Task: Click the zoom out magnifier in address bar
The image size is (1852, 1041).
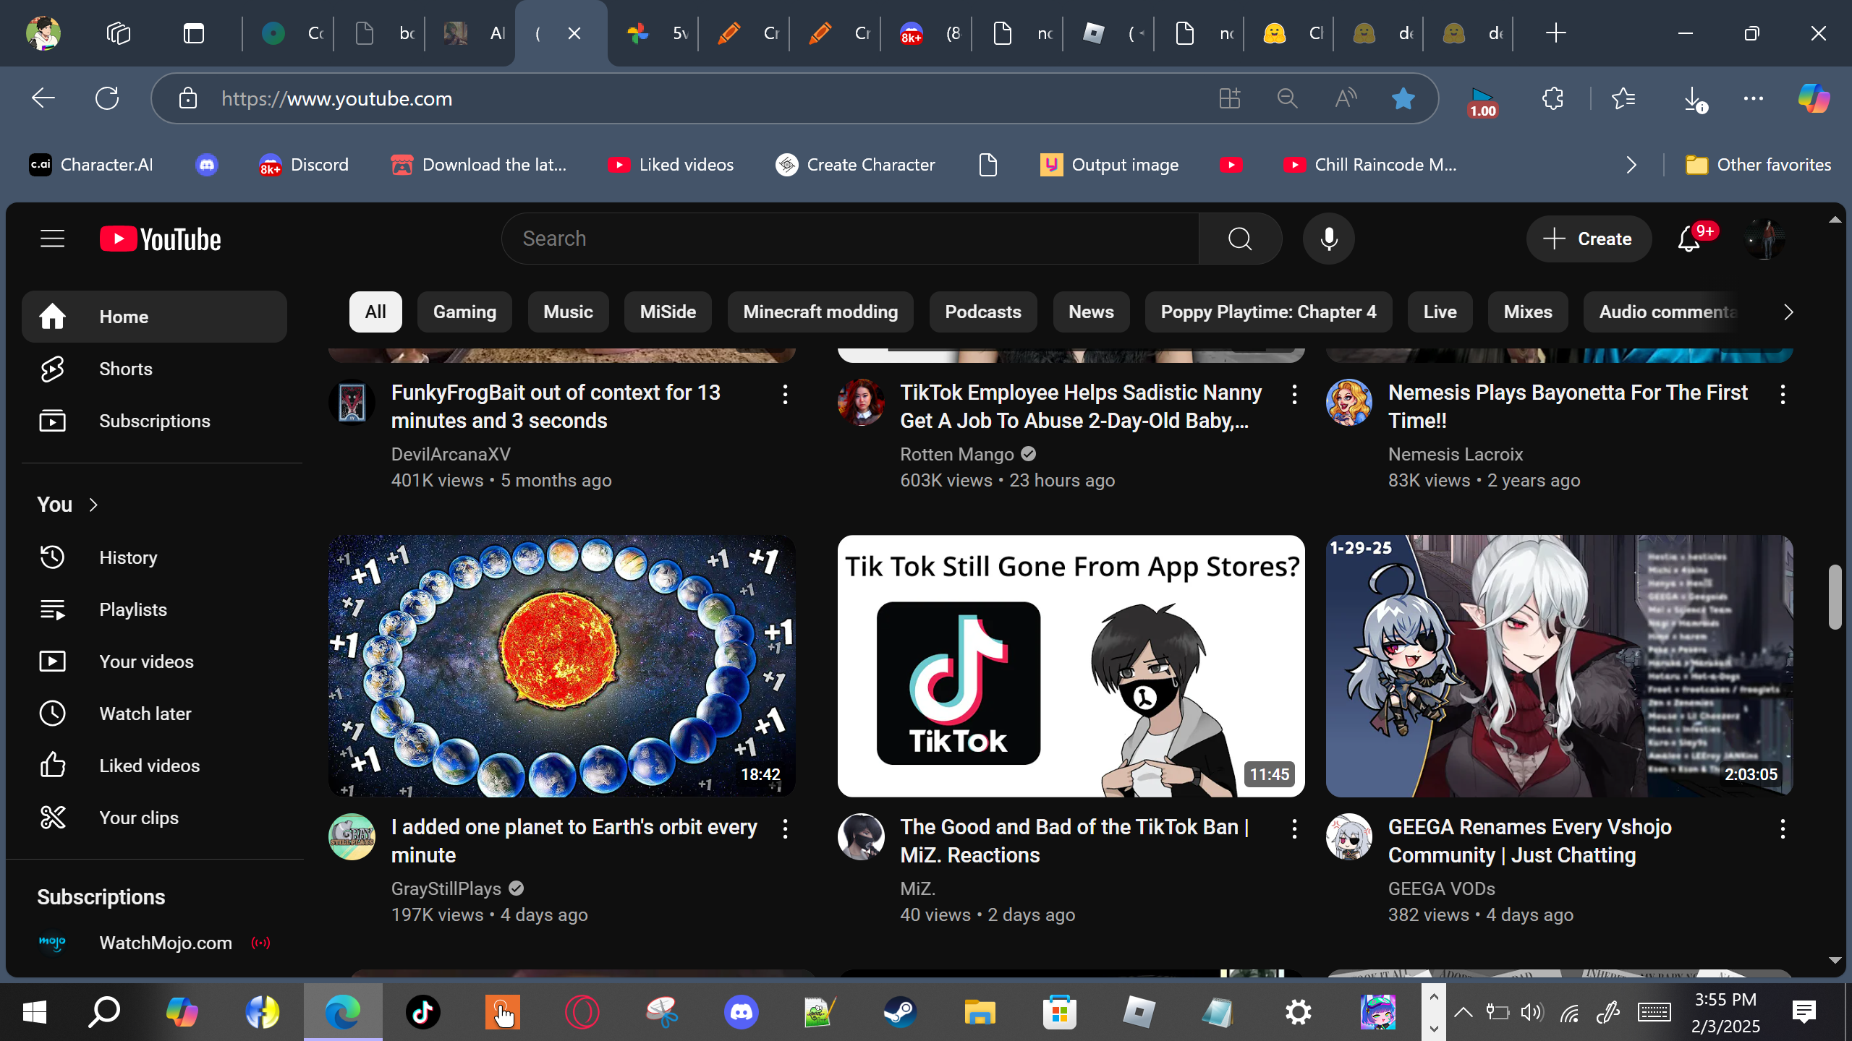Action: (x=1287, y=98)
